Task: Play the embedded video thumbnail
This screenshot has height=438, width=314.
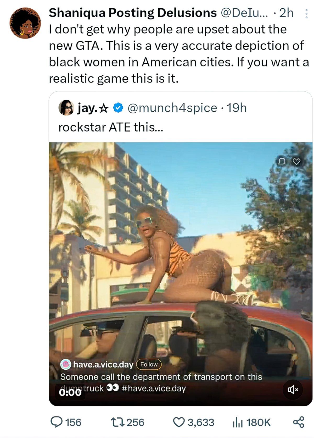Action: tap(181, 274)
